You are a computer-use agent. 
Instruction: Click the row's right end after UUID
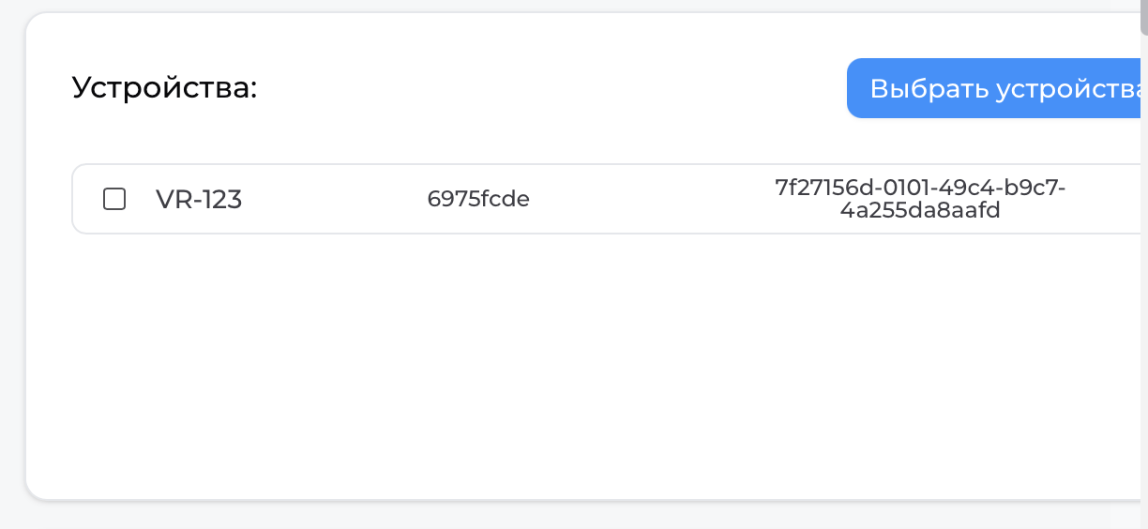pos(1107,199)
